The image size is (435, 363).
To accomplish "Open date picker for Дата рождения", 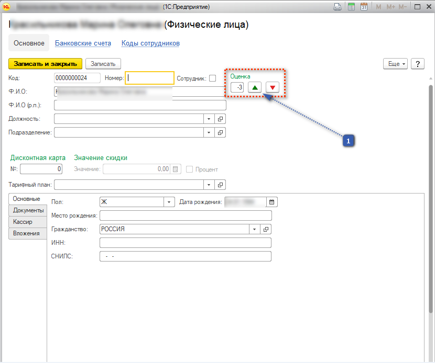I will point(271,202).
